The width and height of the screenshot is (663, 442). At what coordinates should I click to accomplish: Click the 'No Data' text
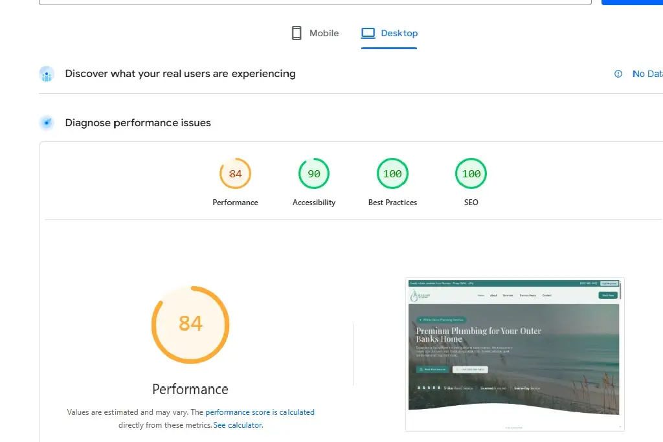(647, 74)
